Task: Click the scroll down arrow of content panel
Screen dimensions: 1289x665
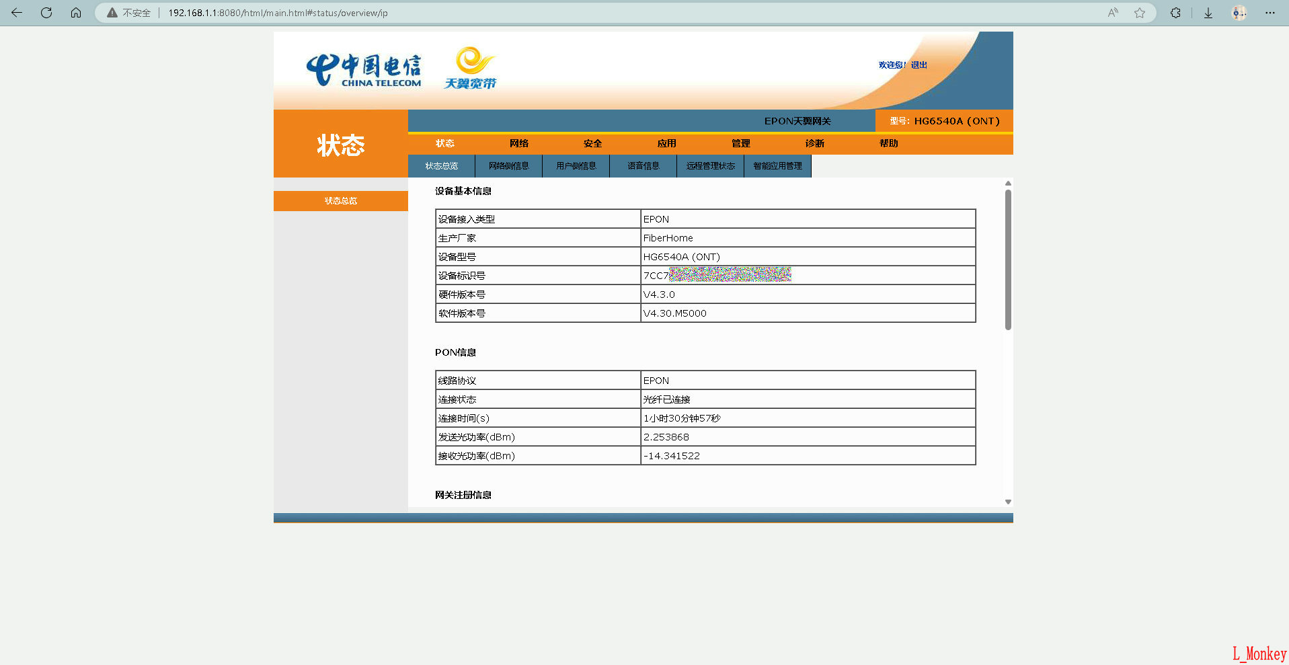Action: pyautogui.click(x=1008, y=502)
